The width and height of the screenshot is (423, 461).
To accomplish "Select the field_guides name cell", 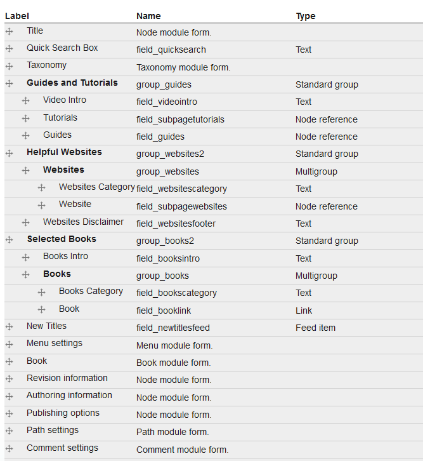I will [160, 137].
